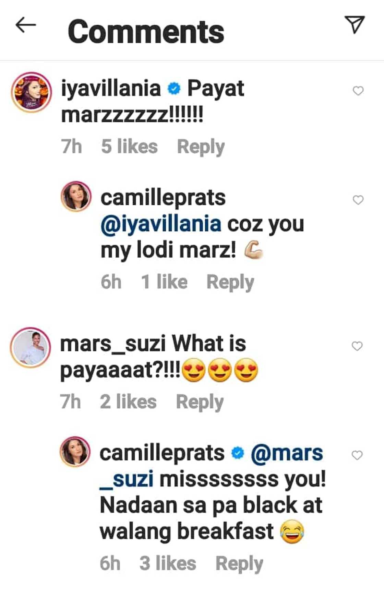Image resolution: width=384 pixels, height=594 pixels.
Task: Reply to mars_suzi's comment
Action: coord(200,402)
